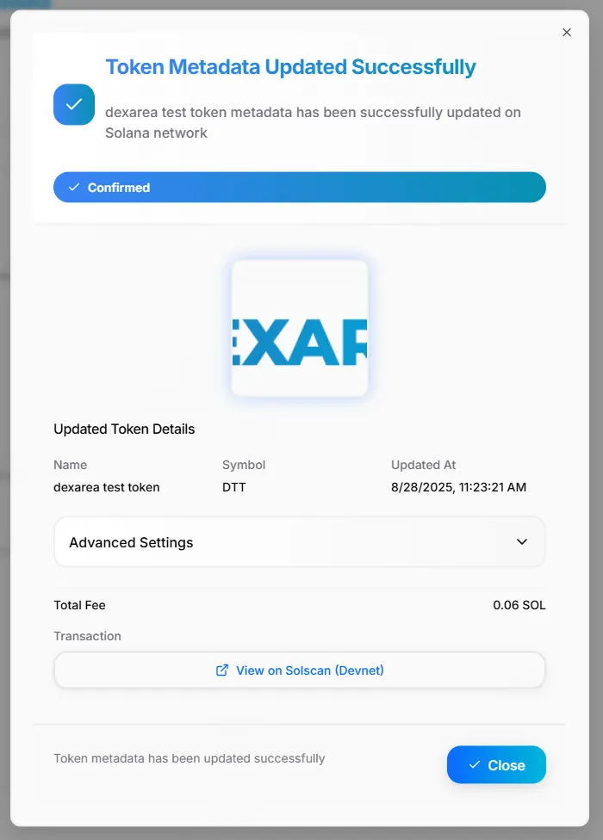Click the success confirmation footer message
603x840 pixels.
[x=189, y=758]
